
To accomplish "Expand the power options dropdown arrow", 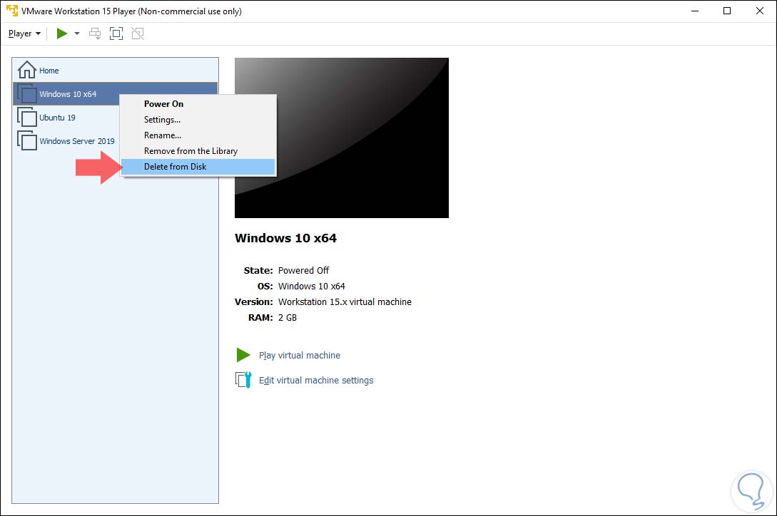I will (77, 33).
